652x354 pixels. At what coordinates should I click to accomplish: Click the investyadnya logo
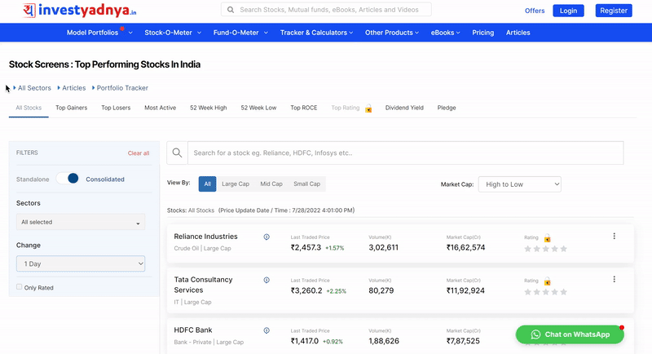[x=79, y=11]
